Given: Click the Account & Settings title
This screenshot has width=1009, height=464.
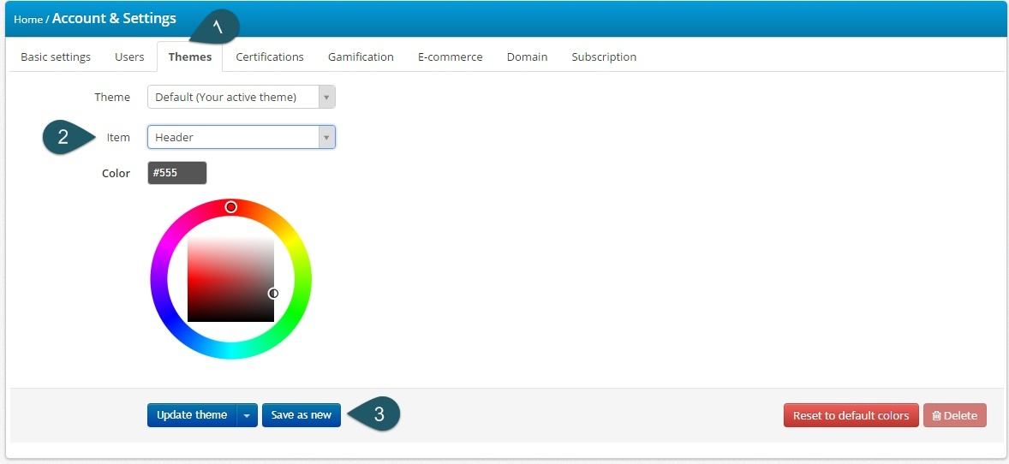Looking at the screenshot, I should point(114,18).
